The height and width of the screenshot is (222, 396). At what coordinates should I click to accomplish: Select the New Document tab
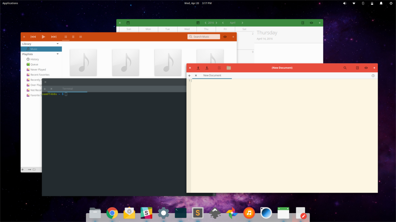point(212,75)
